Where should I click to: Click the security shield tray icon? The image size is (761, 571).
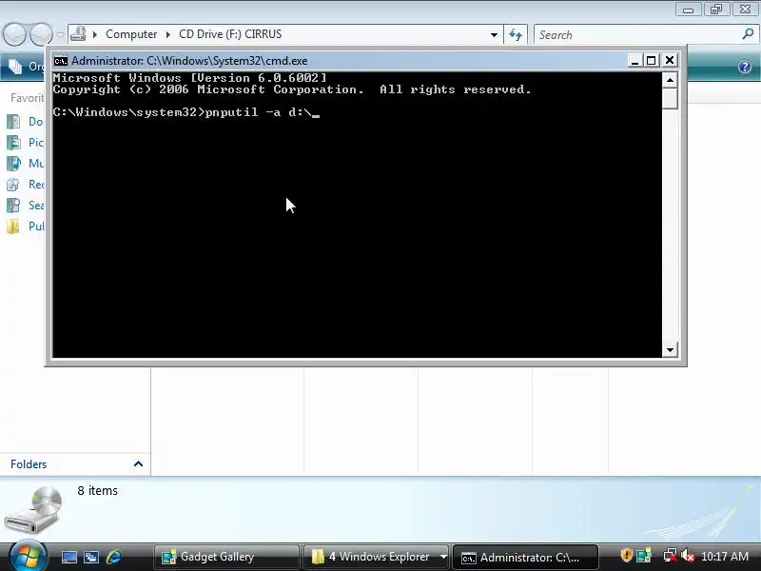[x=626, y=555]
